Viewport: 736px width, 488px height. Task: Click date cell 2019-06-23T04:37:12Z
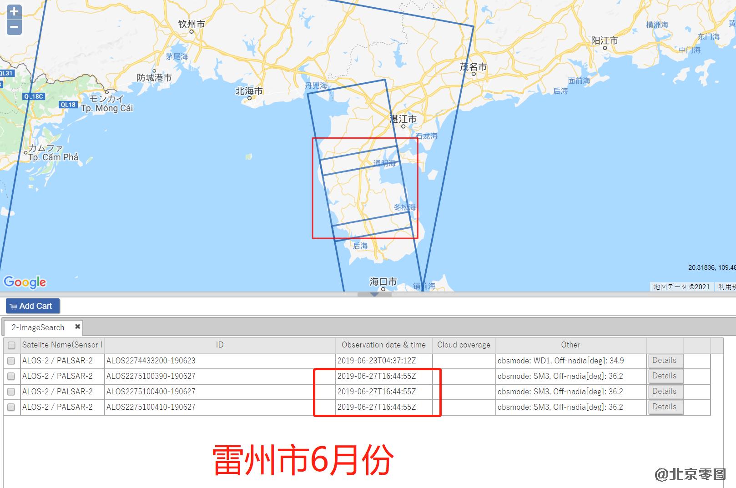pos(384,361)
